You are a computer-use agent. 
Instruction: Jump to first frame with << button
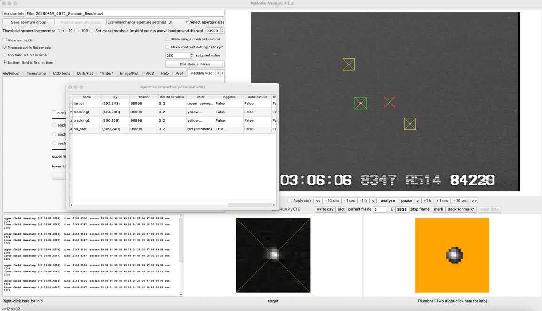[x=318, y=201]
